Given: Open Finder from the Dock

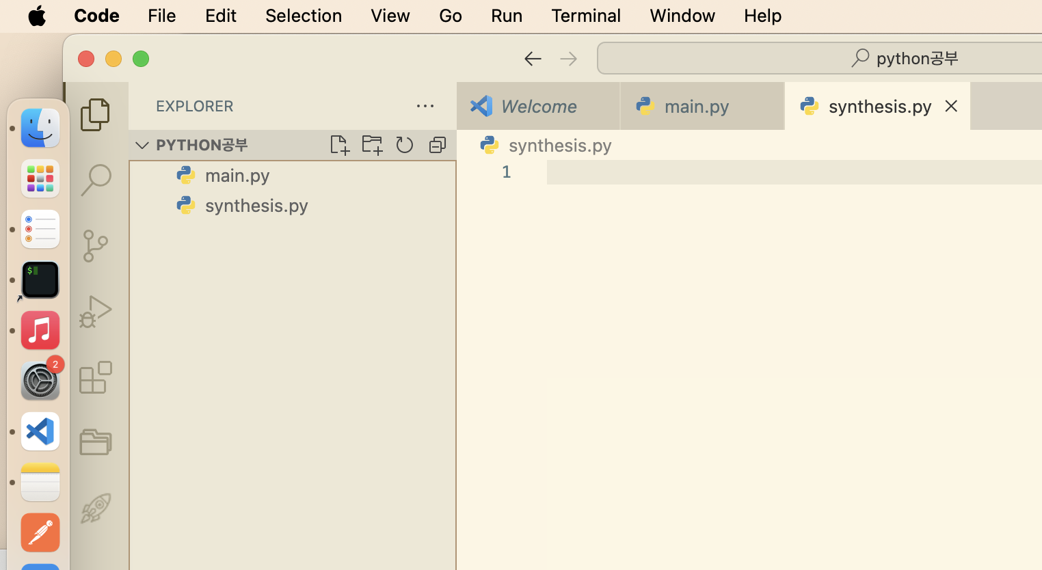Looking at the screenshot, I should coord(40,128).
